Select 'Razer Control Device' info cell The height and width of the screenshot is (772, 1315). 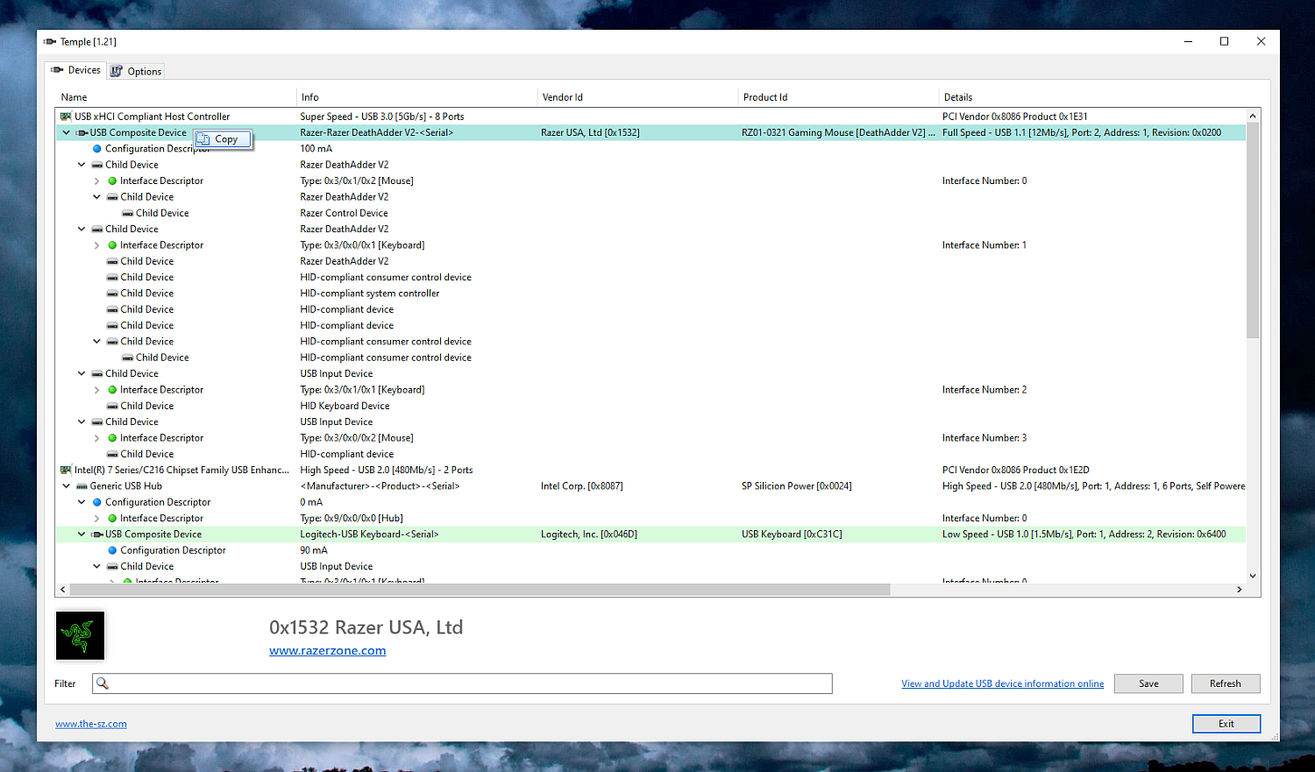click(x=344, y=213)
